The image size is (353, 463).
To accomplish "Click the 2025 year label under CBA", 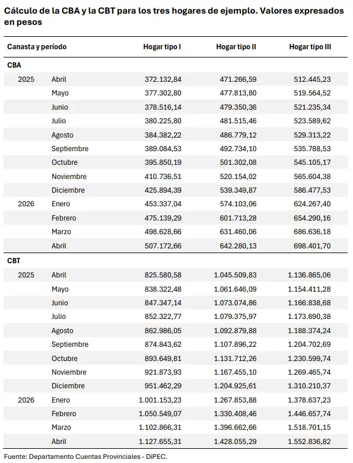I will coord(26,79).
